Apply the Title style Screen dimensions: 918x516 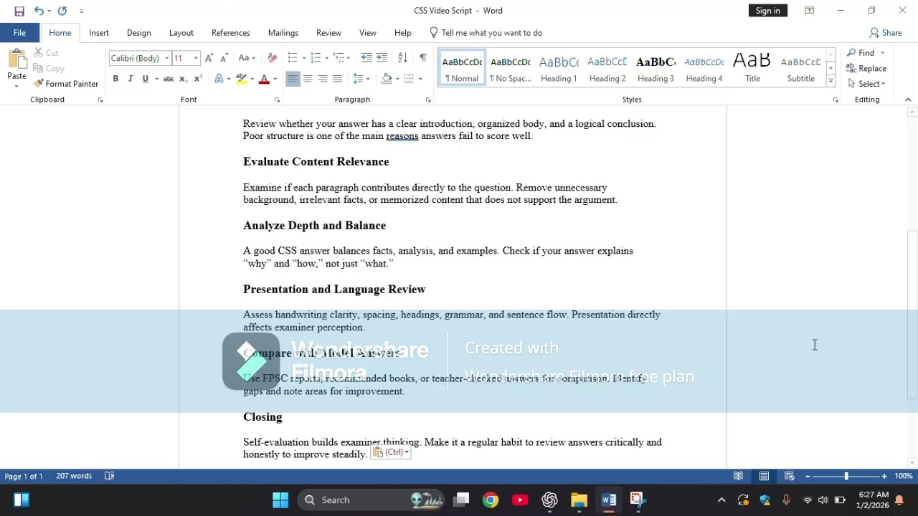coord(752,69)
